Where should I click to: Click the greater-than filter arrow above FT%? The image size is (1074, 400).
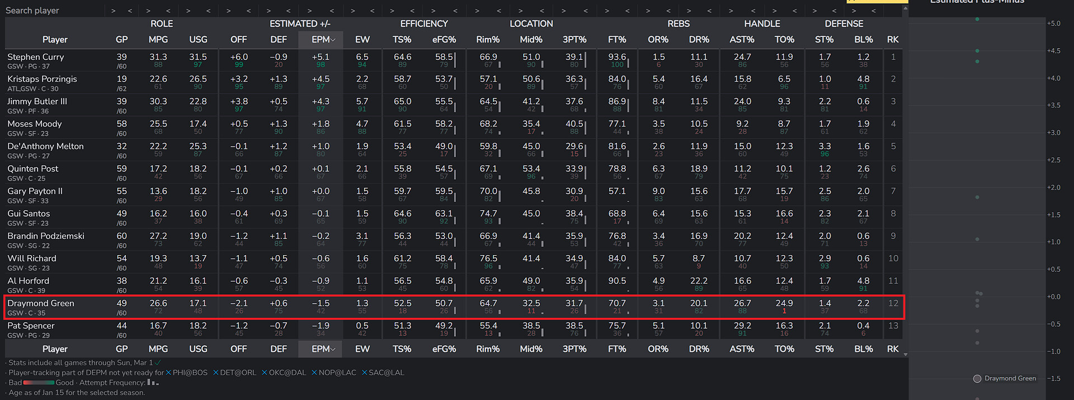(x=607, y=11)
